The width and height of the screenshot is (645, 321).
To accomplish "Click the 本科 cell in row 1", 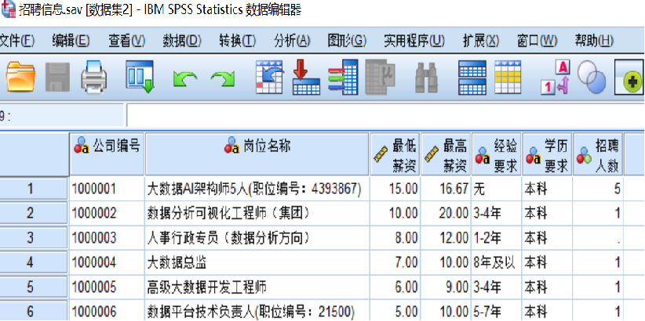I will pos(547,189).
